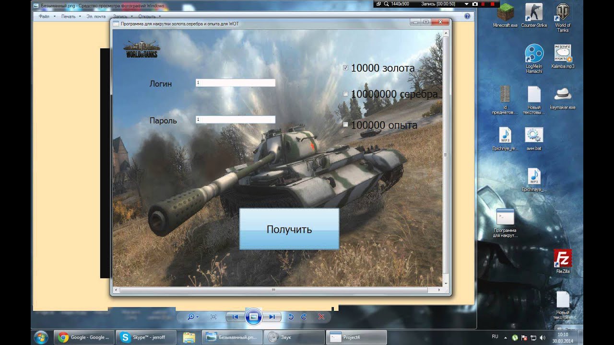
Task: Click the actual size icon in photo viewer
Action: pyautogui.click(x=214, y=317)
